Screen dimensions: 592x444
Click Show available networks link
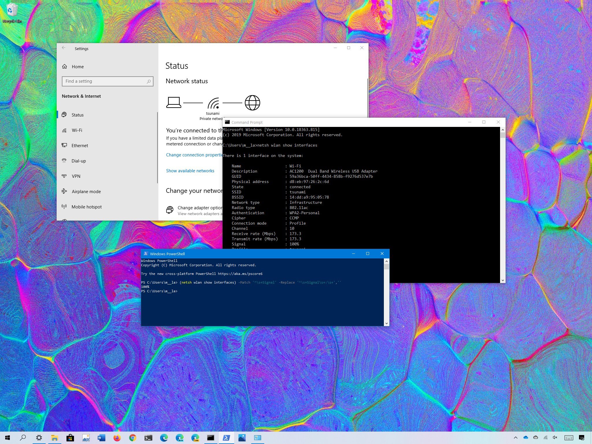point(190,171)
